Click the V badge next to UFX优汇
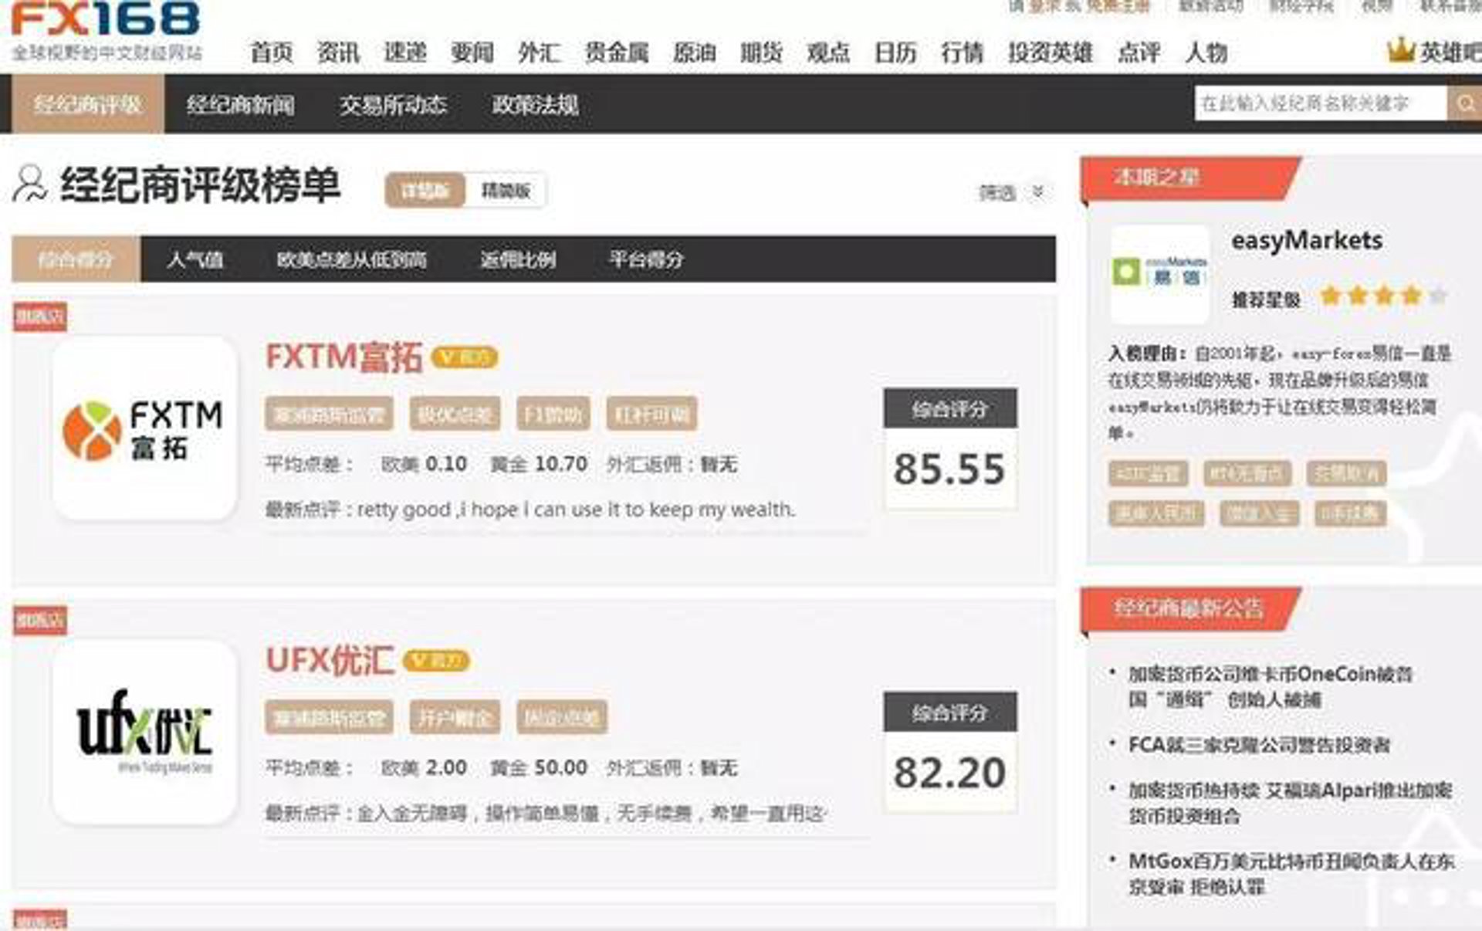Viewport: 1482px width, 931px height. click(436, 661)
